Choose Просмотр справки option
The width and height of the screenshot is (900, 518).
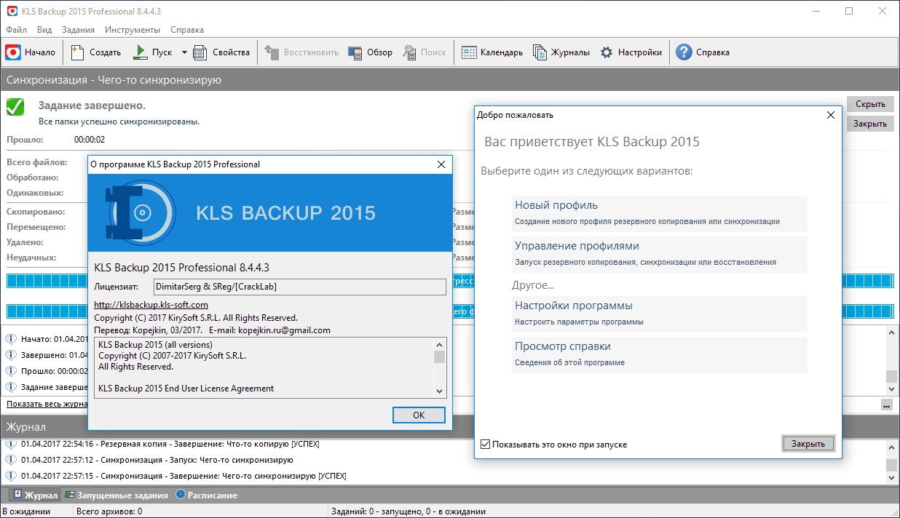pyautogui.click(x=660, y=354)
